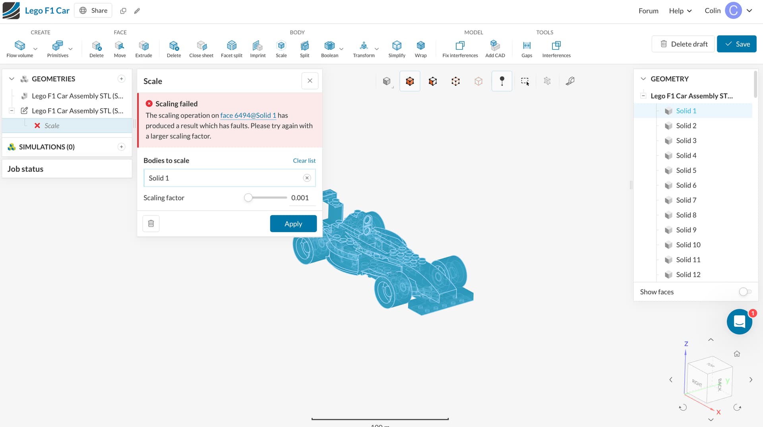The image size is (763, 427).
Task: Collapse the Lego F1 Car Assembly tree node
Action: point(643,96)
